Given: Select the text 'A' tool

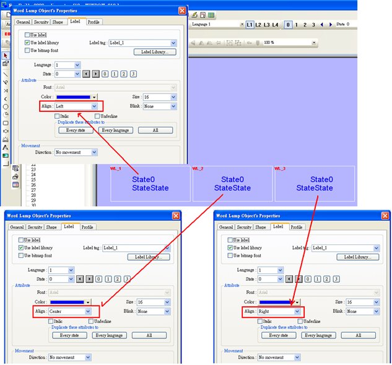Looking at the screenshot, I should pos(6,147).
